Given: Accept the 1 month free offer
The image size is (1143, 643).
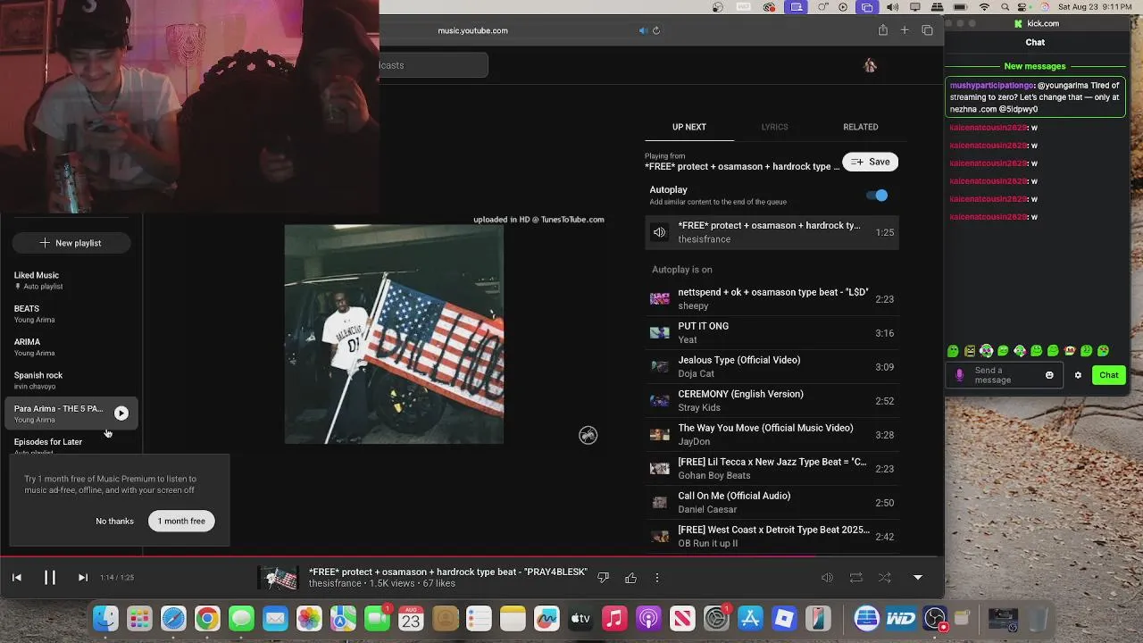Looking at the screenshot, I should (x=181, y=522).
